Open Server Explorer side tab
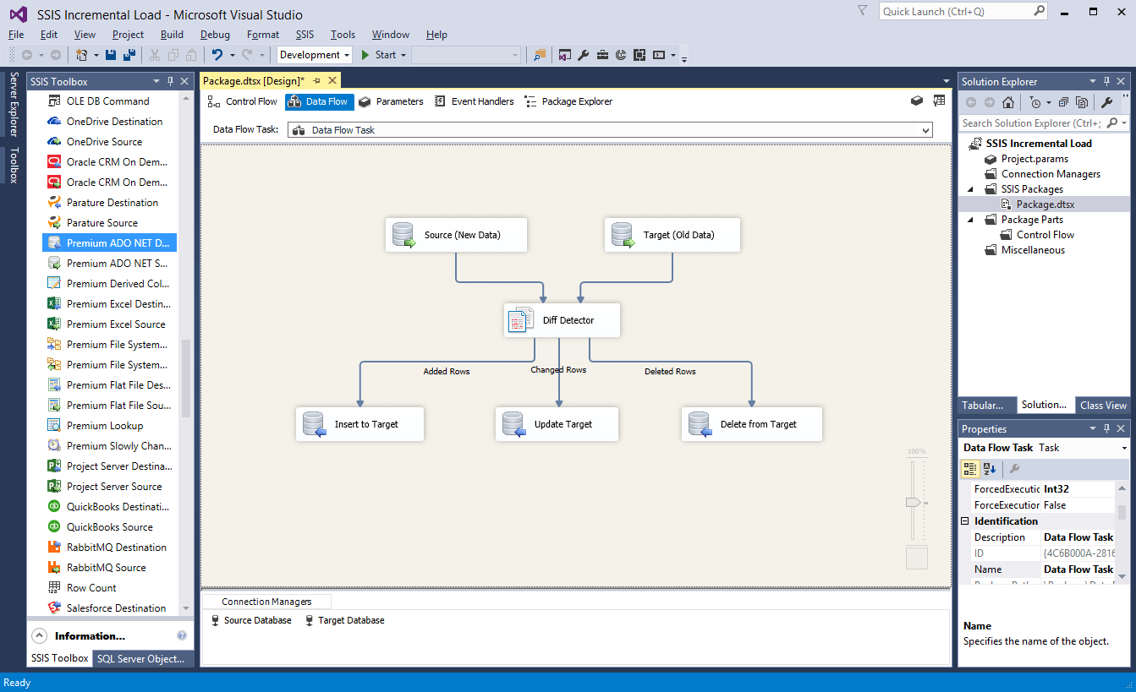 [x=14, y=105]
